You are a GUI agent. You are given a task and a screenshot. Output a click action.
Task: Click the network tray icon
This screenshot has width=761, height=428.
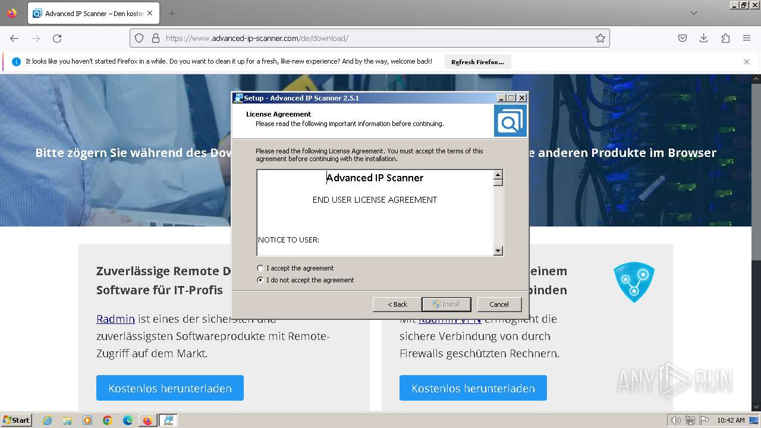[690, 420]
